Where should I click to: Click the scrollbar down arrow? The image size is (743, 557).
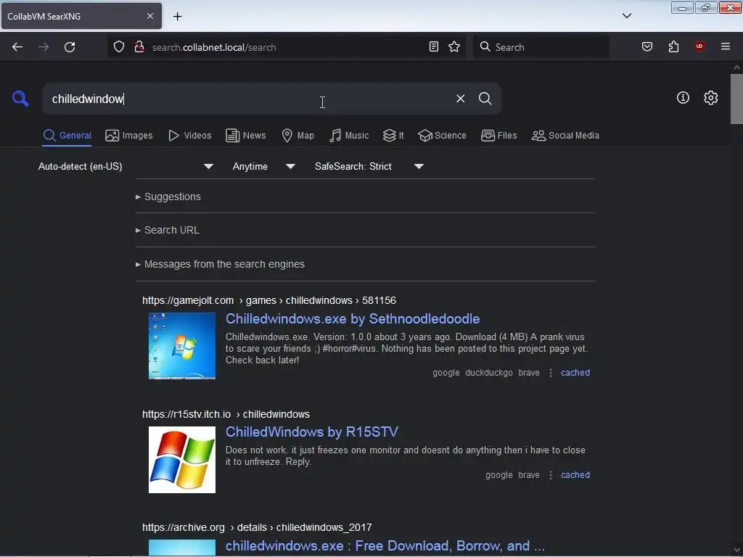coord(737,550)
